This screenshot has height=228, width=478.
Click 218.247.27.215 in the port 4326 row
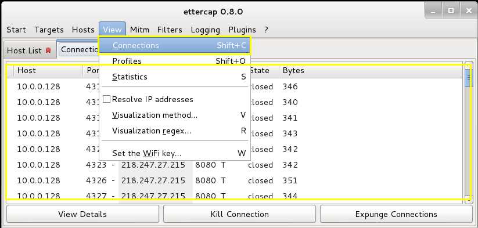click(x=153, y=180)
